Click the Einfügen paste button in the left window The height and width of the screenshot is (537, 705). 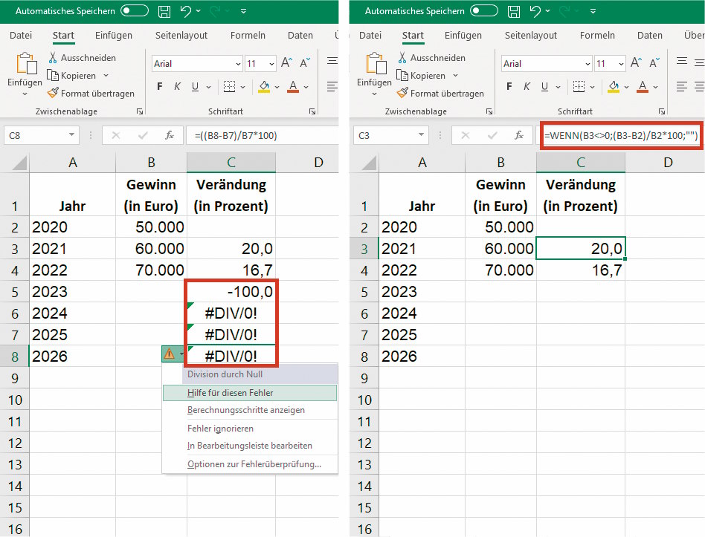(25, 73)
